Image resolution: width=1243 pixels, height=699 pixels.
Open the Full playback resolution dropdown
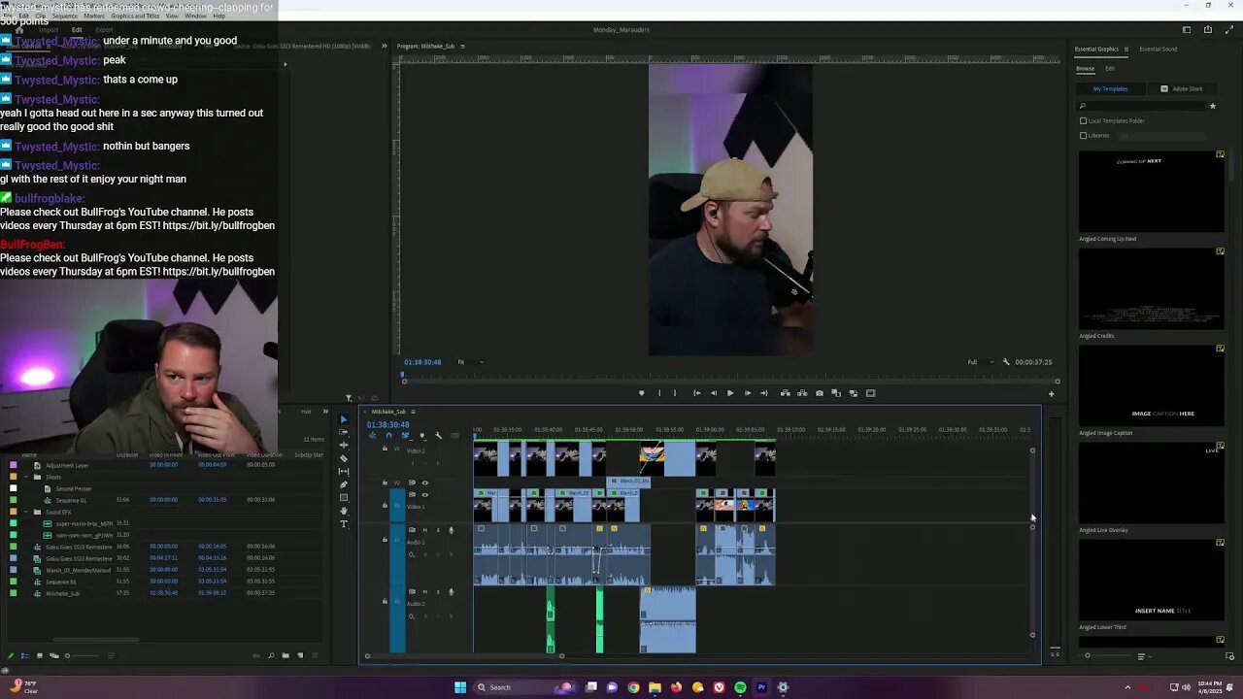979,362
